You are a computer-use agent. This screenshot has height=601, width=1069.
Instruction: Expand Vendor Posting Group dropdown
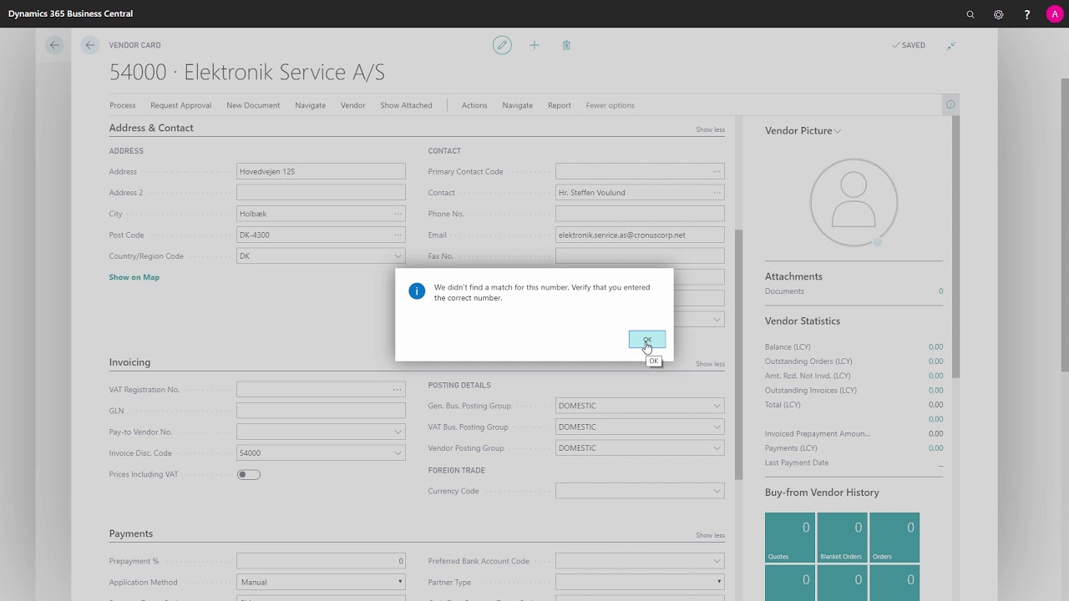[x=717, y=448]
